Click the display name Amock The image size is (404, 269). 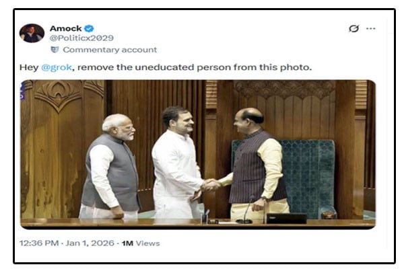point(66,28)
